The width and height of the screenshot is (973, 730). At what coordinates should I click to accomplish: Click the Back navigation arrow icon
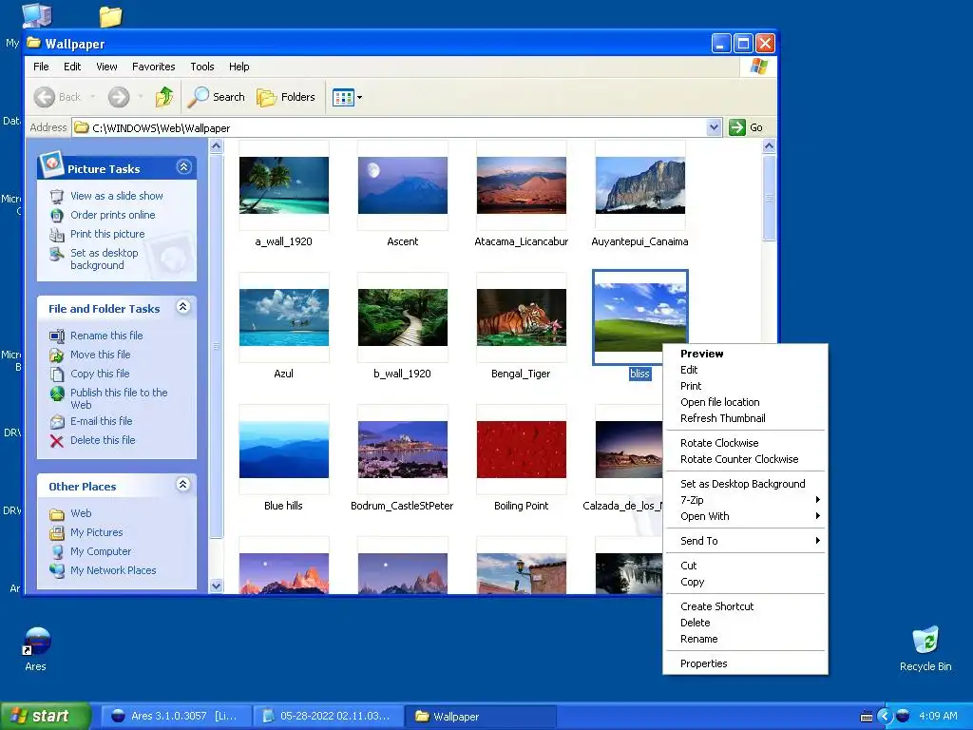[x=44, y=97]
